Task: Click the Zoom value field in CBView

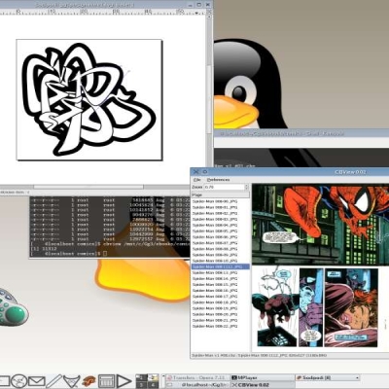Action: pos(225,187)
